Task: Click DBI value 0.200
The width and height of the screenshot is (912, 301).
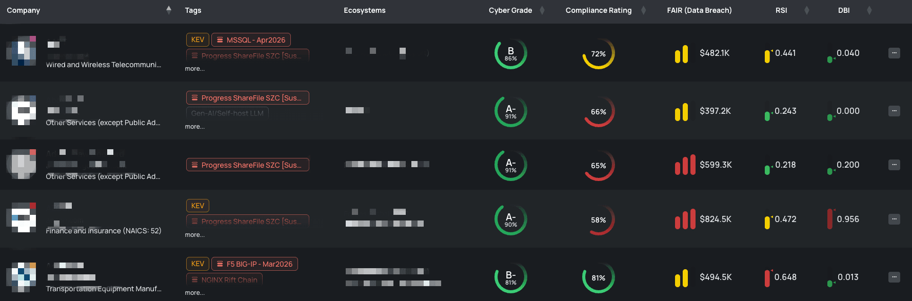Action: [x=848, y=165]
